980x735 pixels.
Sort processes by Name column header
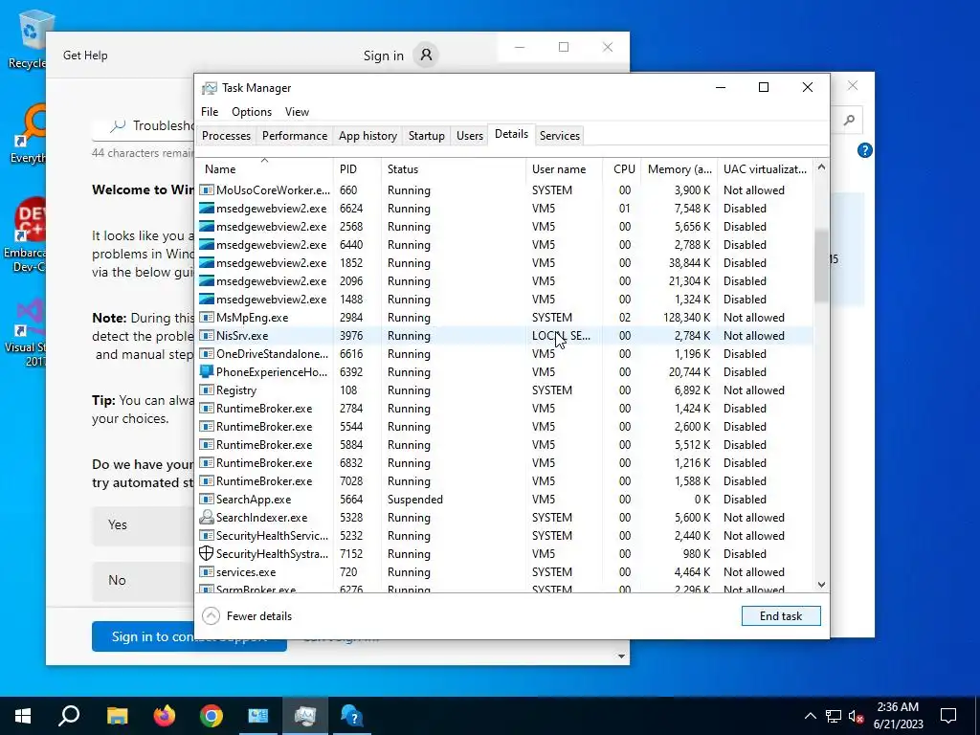point(264,168)
